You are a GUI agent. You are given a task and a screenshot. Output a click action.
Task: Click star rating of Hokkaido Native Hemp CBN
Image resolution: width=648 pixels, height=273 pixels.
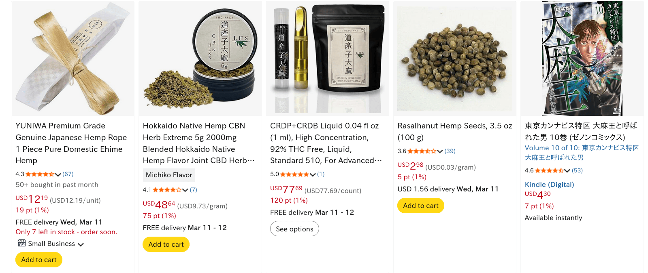click(x=167, y=190)
